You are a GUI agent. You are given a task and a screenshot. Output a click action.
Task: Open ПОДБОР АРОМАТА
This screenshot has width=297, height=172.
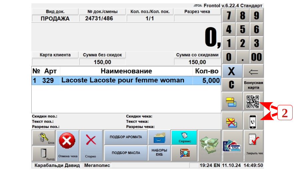click(x=126, y=137)
